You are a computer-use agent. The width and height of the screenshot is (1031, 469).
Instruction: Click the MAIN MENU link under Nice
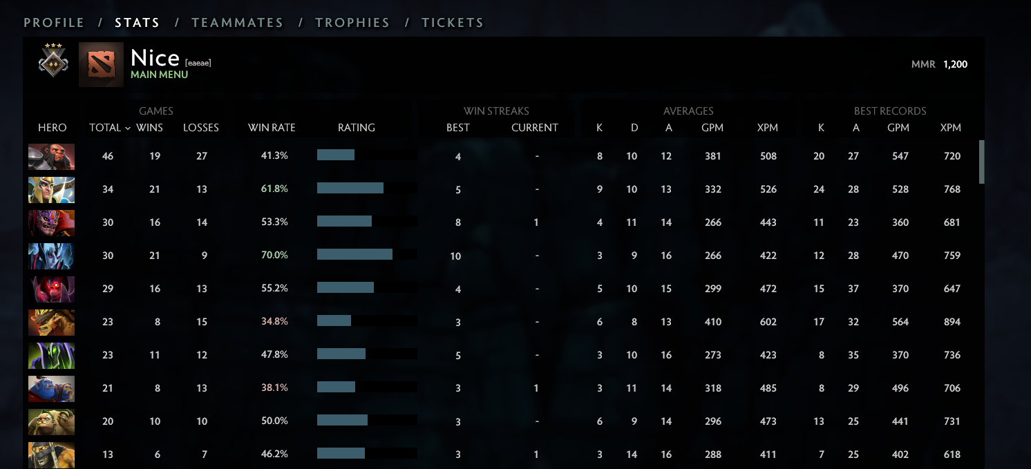coord(158,74)
